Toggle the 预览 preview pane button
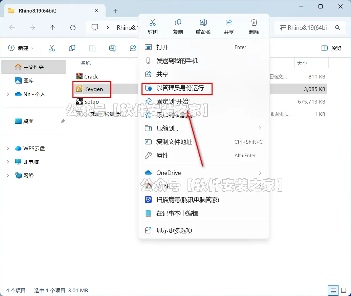This screenshot has width=351, height=296. [x=331, y=48]
